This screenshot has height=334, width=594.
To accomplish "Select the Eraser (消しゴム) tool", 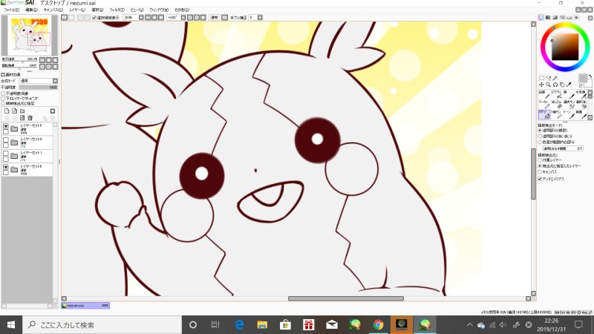I will click(556, 105).
